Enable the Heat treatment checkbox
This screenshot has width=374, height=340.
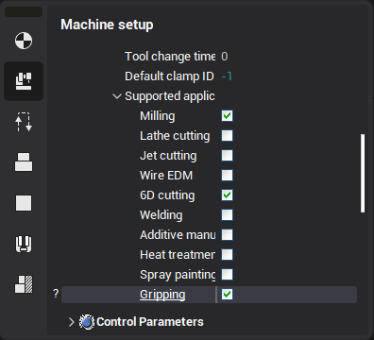pos(227,255)
